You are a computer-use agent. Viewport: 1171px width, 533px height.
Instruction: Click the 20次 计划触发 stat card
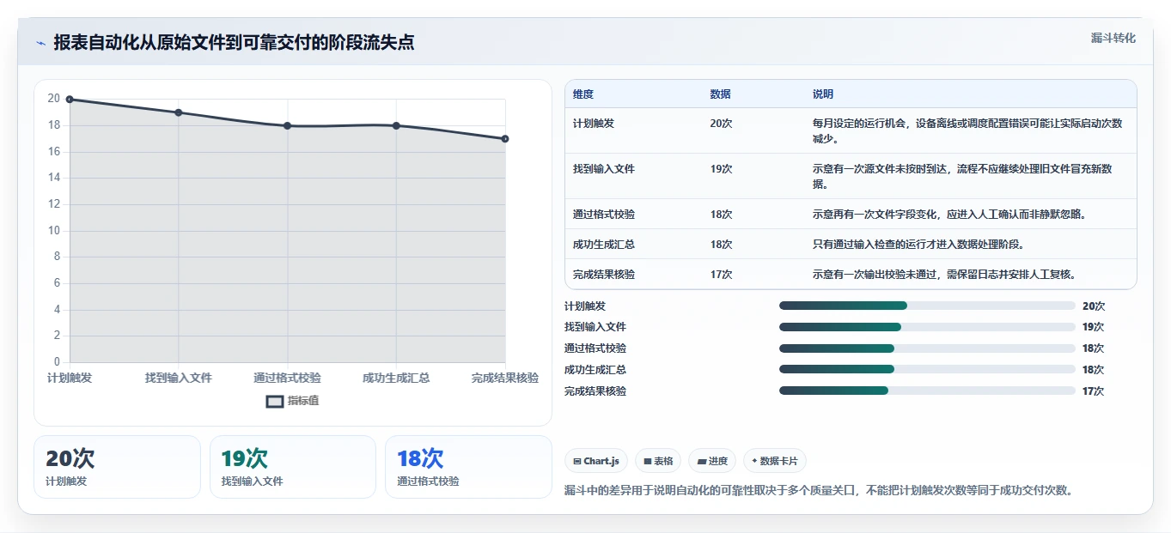coord(117,467)
